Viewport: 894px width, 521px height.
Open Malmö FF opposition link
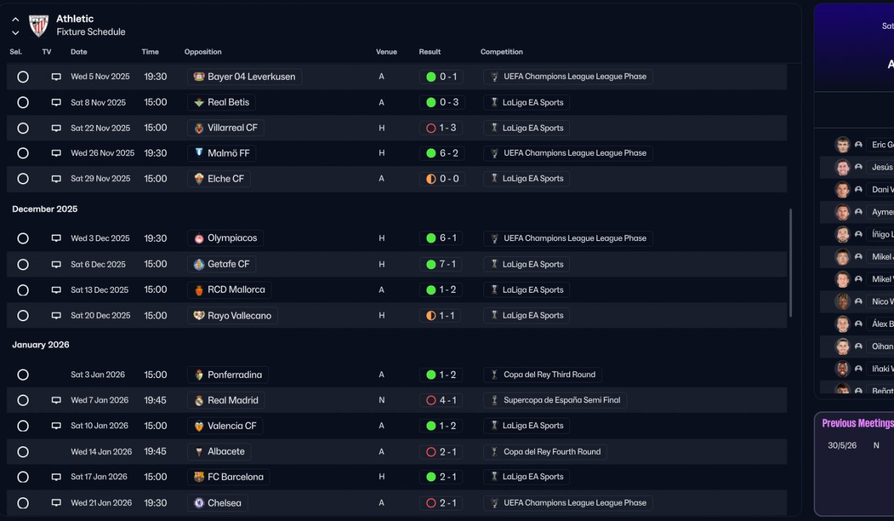[x=228, y=153]
